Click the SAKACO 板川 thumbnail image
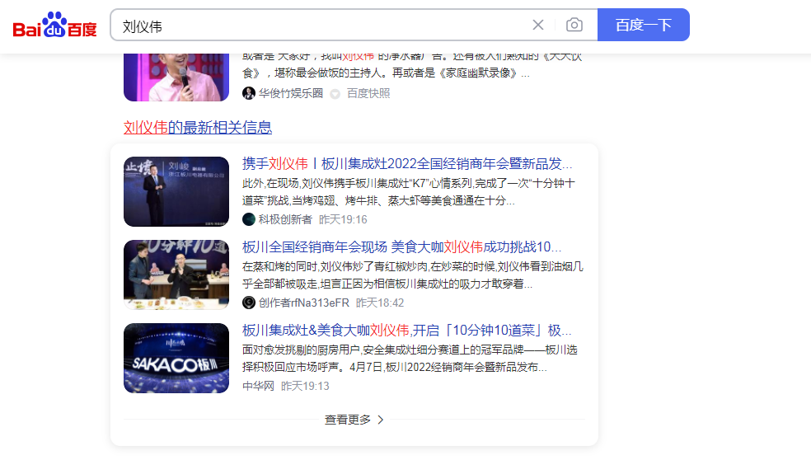The width and height of the screenshot is (811, 460). pyautogui.click(x=176, y=358)
